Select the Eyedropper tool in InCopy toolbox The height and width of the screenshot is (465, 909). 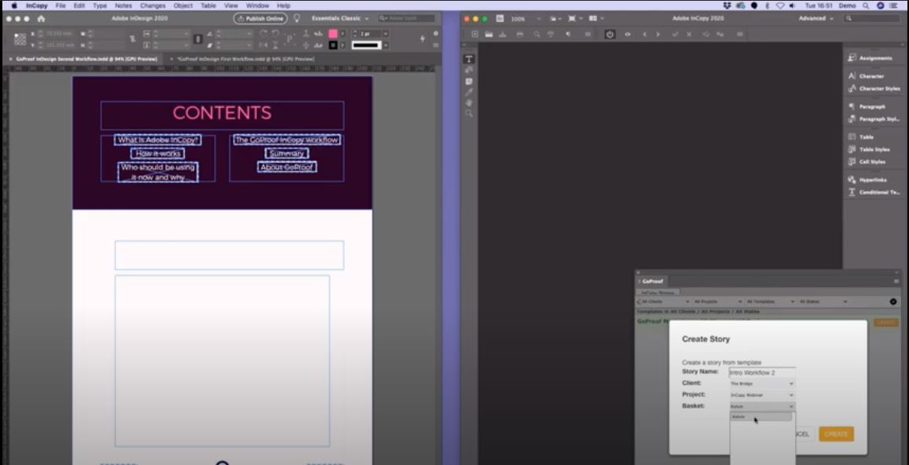point(469,92)
